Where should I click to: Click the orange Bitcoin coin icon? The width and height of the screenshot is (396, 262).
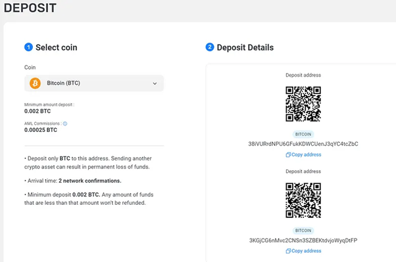point(35,83)
